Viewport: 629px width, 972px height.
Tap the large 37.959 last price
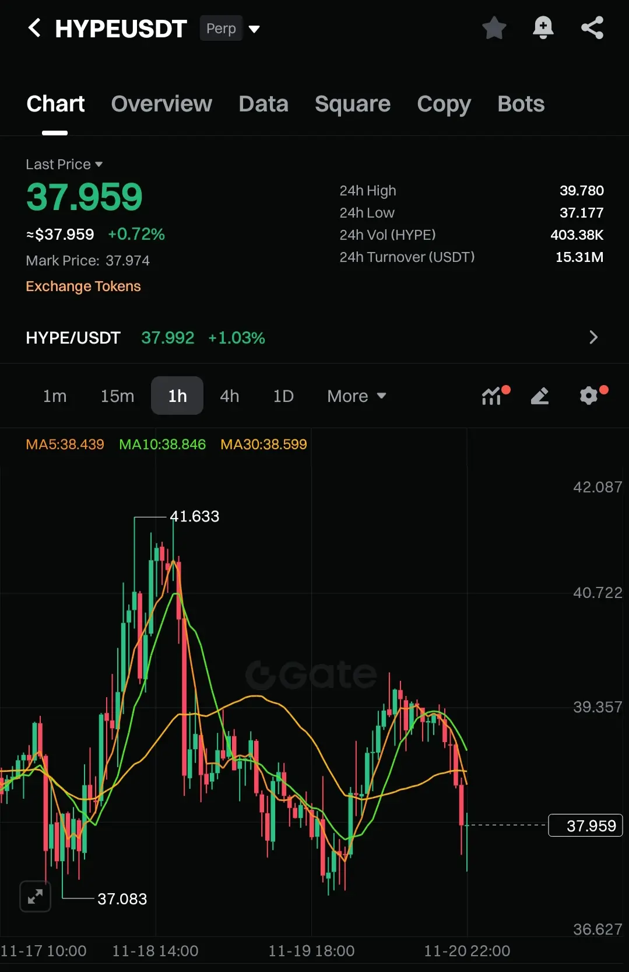[85, 197]
